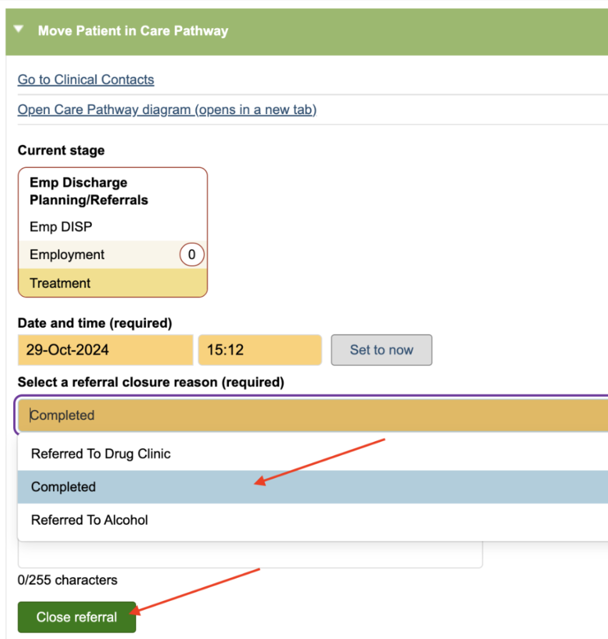This screenshot has width=608, height=639.
Task: Choose Referred To Alcohol option
Action: pos(89,520)
